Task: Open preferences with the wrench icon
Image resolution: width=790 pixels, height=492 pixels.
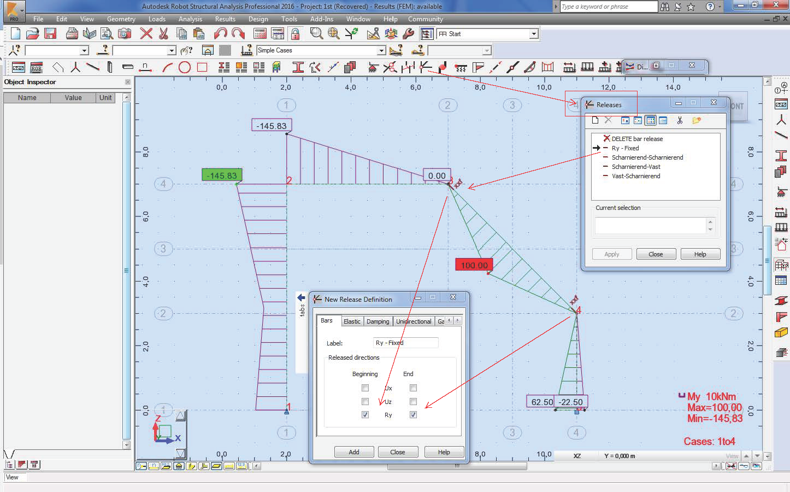Action: click(408, 34)
